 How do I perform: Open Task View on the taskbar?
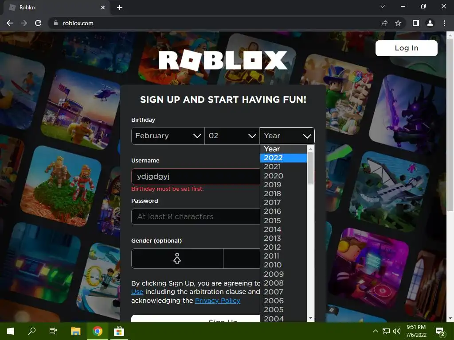pyautogui.click(x=53, y=331)
